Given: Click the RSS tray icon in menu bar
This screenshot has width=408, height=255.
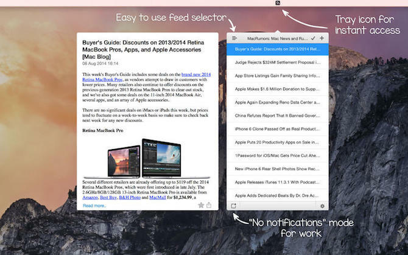Looking at the screenshot, I should (278, 3).
